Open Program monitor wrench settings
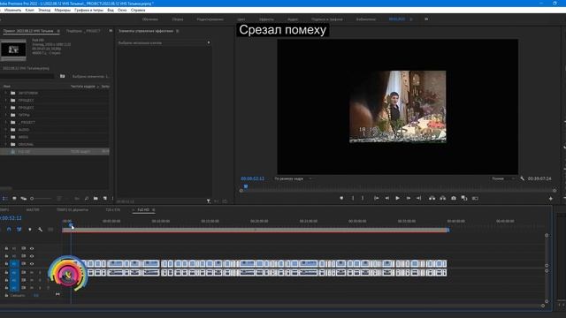 (522, 178)
